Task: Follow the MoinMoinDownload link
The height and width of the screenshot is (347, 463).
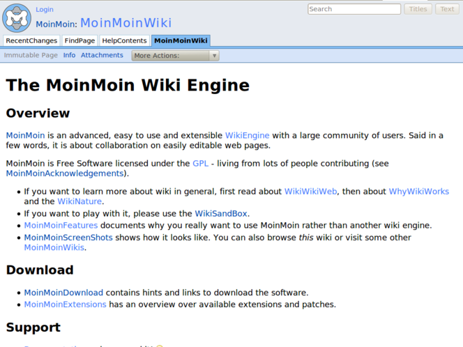Action: click(x=63, y=293)
